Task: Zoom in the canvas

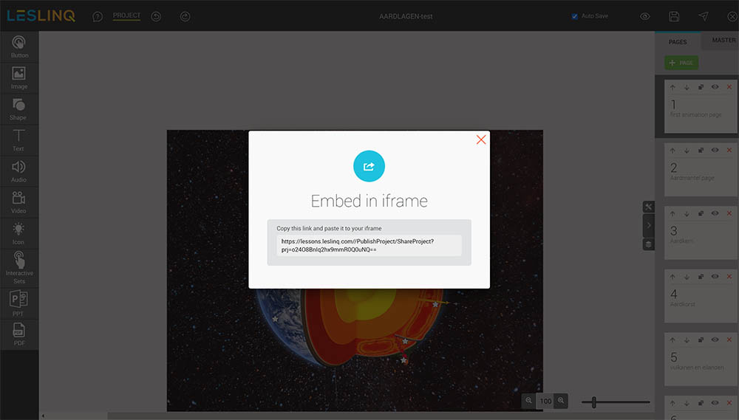Action: 561,401
